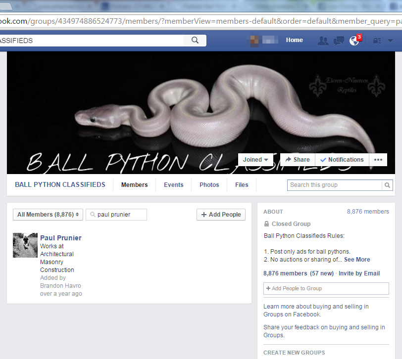Switch to the Events tab
The height and width of the screenshot is (359, 402).
(174, 185)
